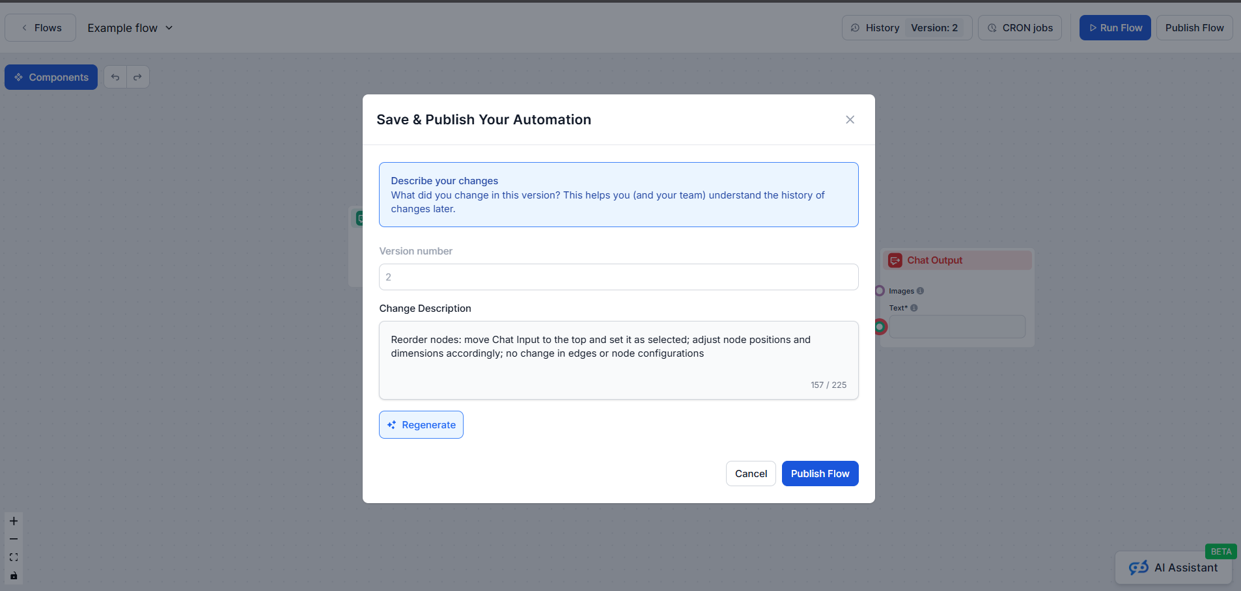Go back to Flows list
1241x591 pixels.
click(40, 27)
